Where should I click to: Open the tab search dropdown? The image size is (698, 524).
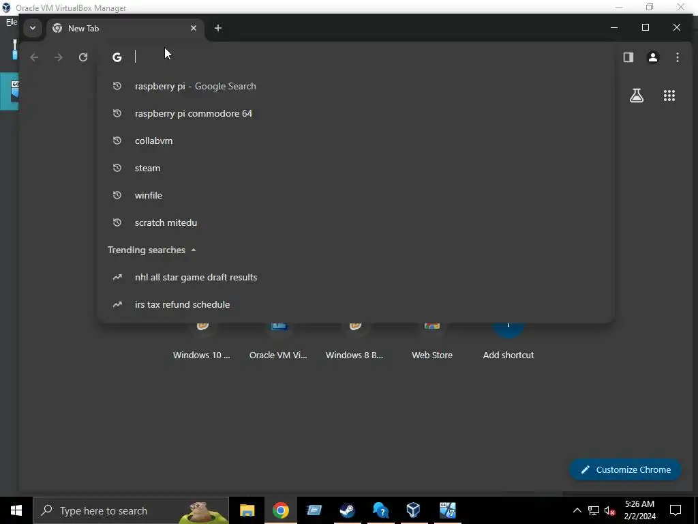[33, 28]
